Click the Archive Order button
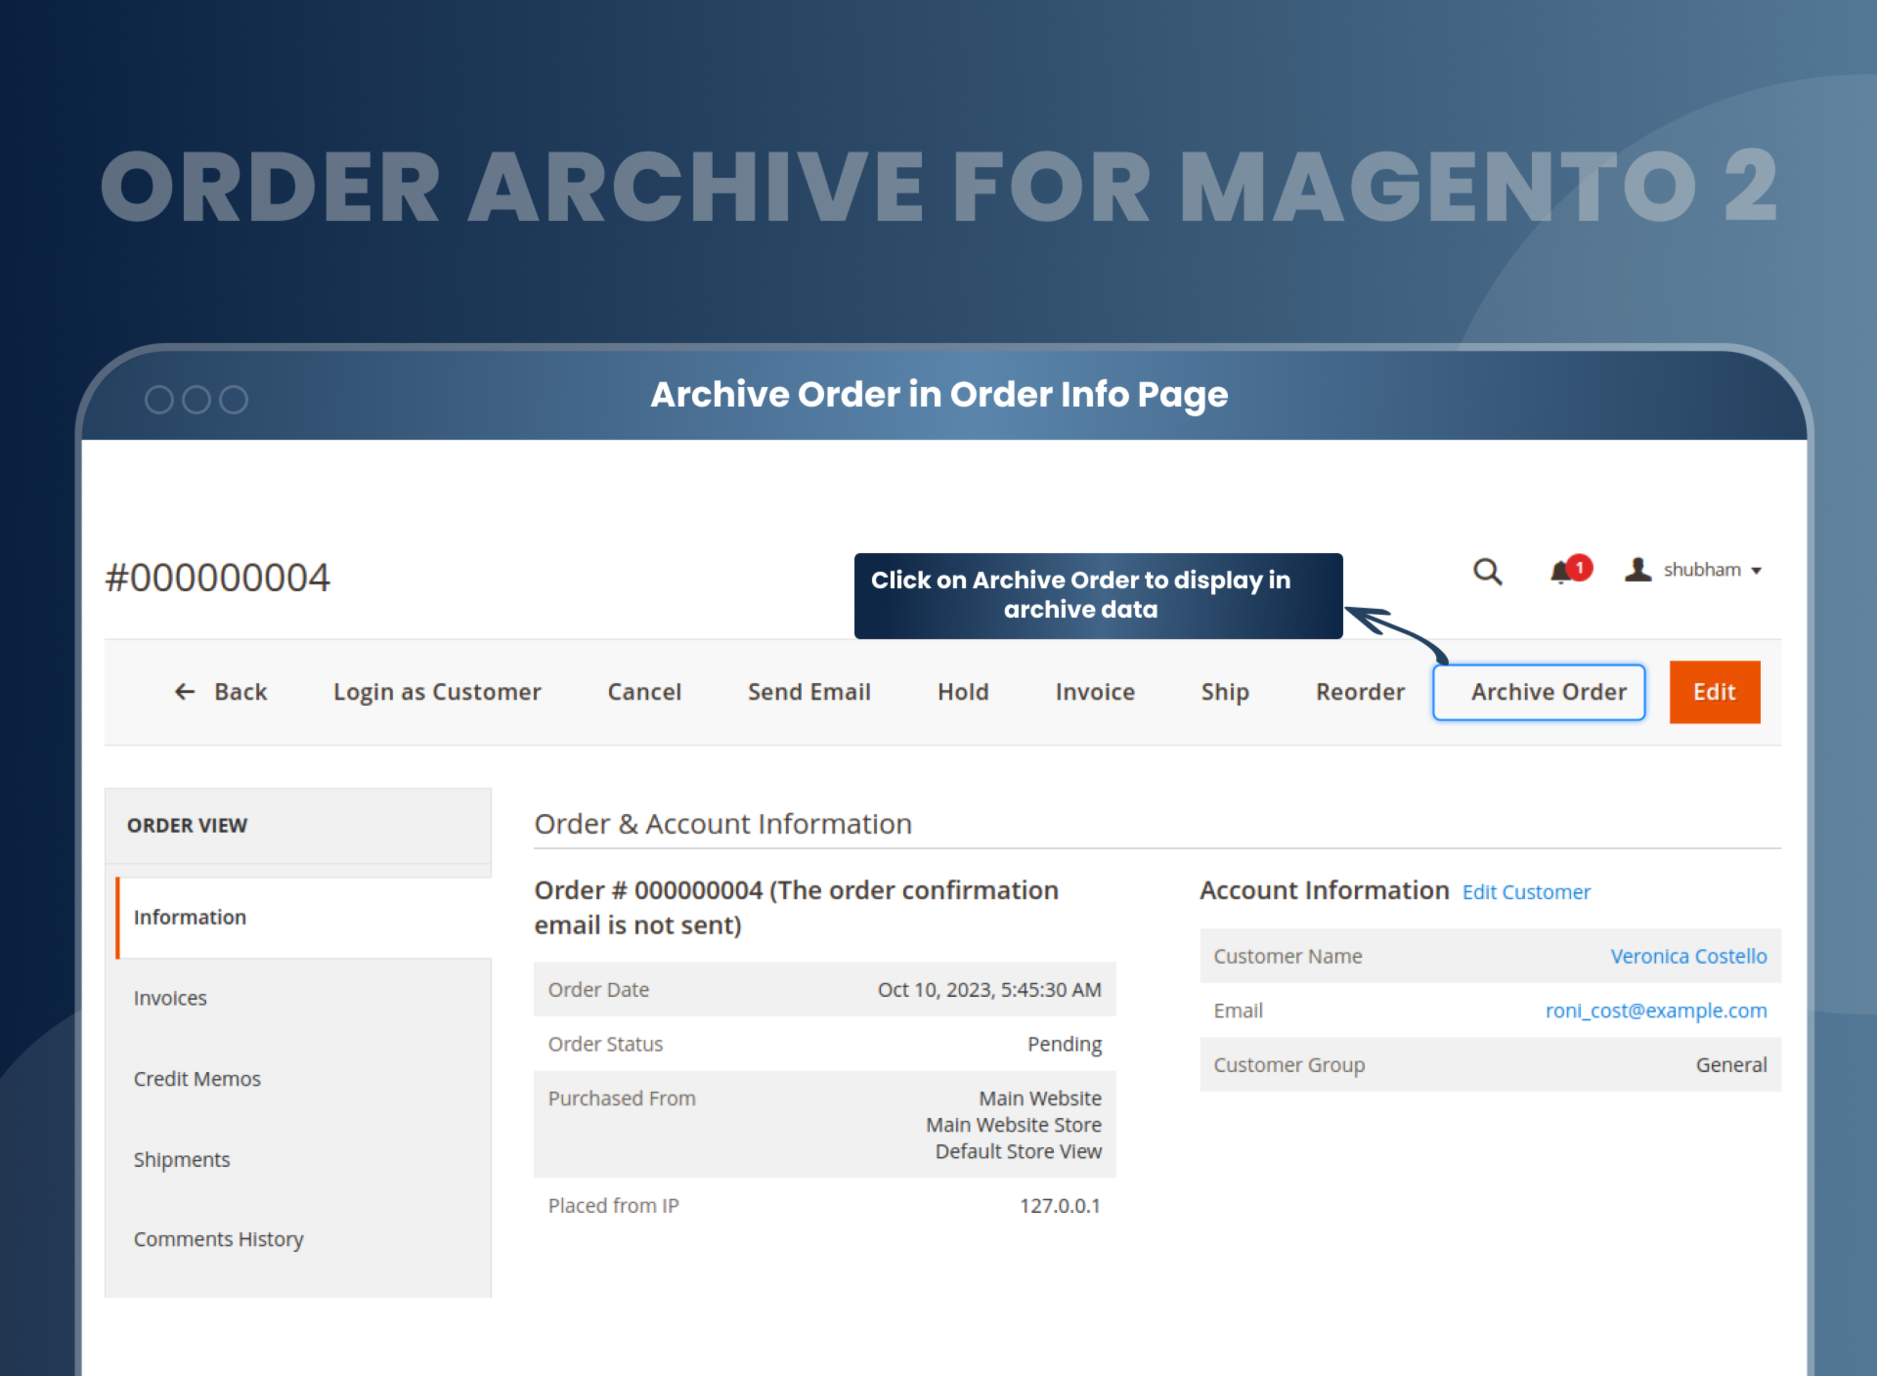 (x=1539, y=692)
